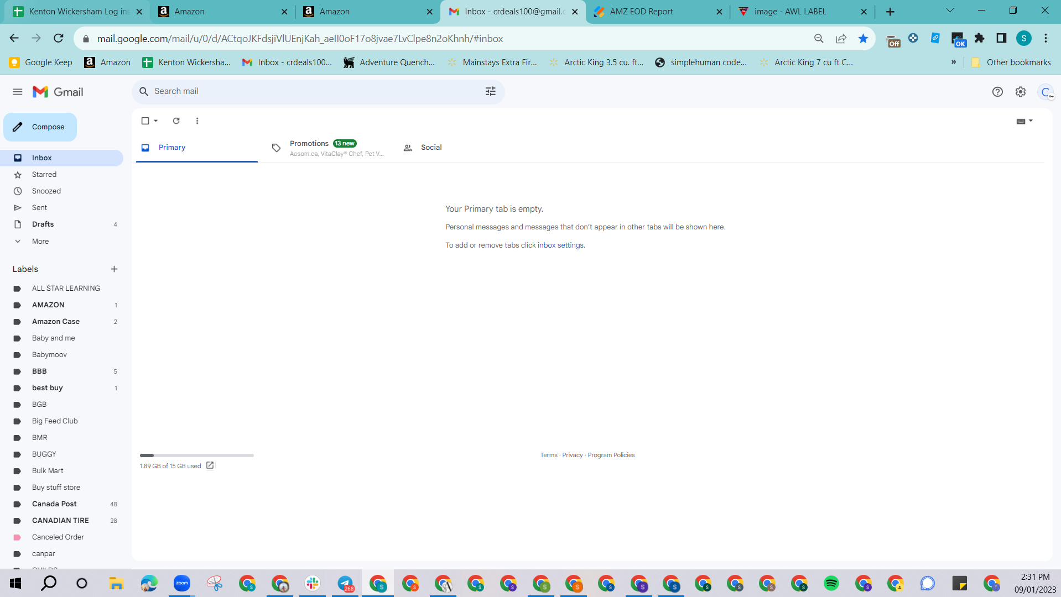This screenshot has width=1061, height=597.
Task: Share this page icon in address bar
Action: pos(841,39)
